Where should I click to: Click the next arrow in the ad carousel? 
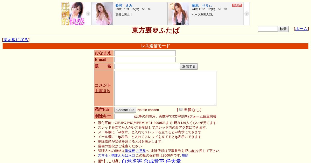tap(247, 14)
